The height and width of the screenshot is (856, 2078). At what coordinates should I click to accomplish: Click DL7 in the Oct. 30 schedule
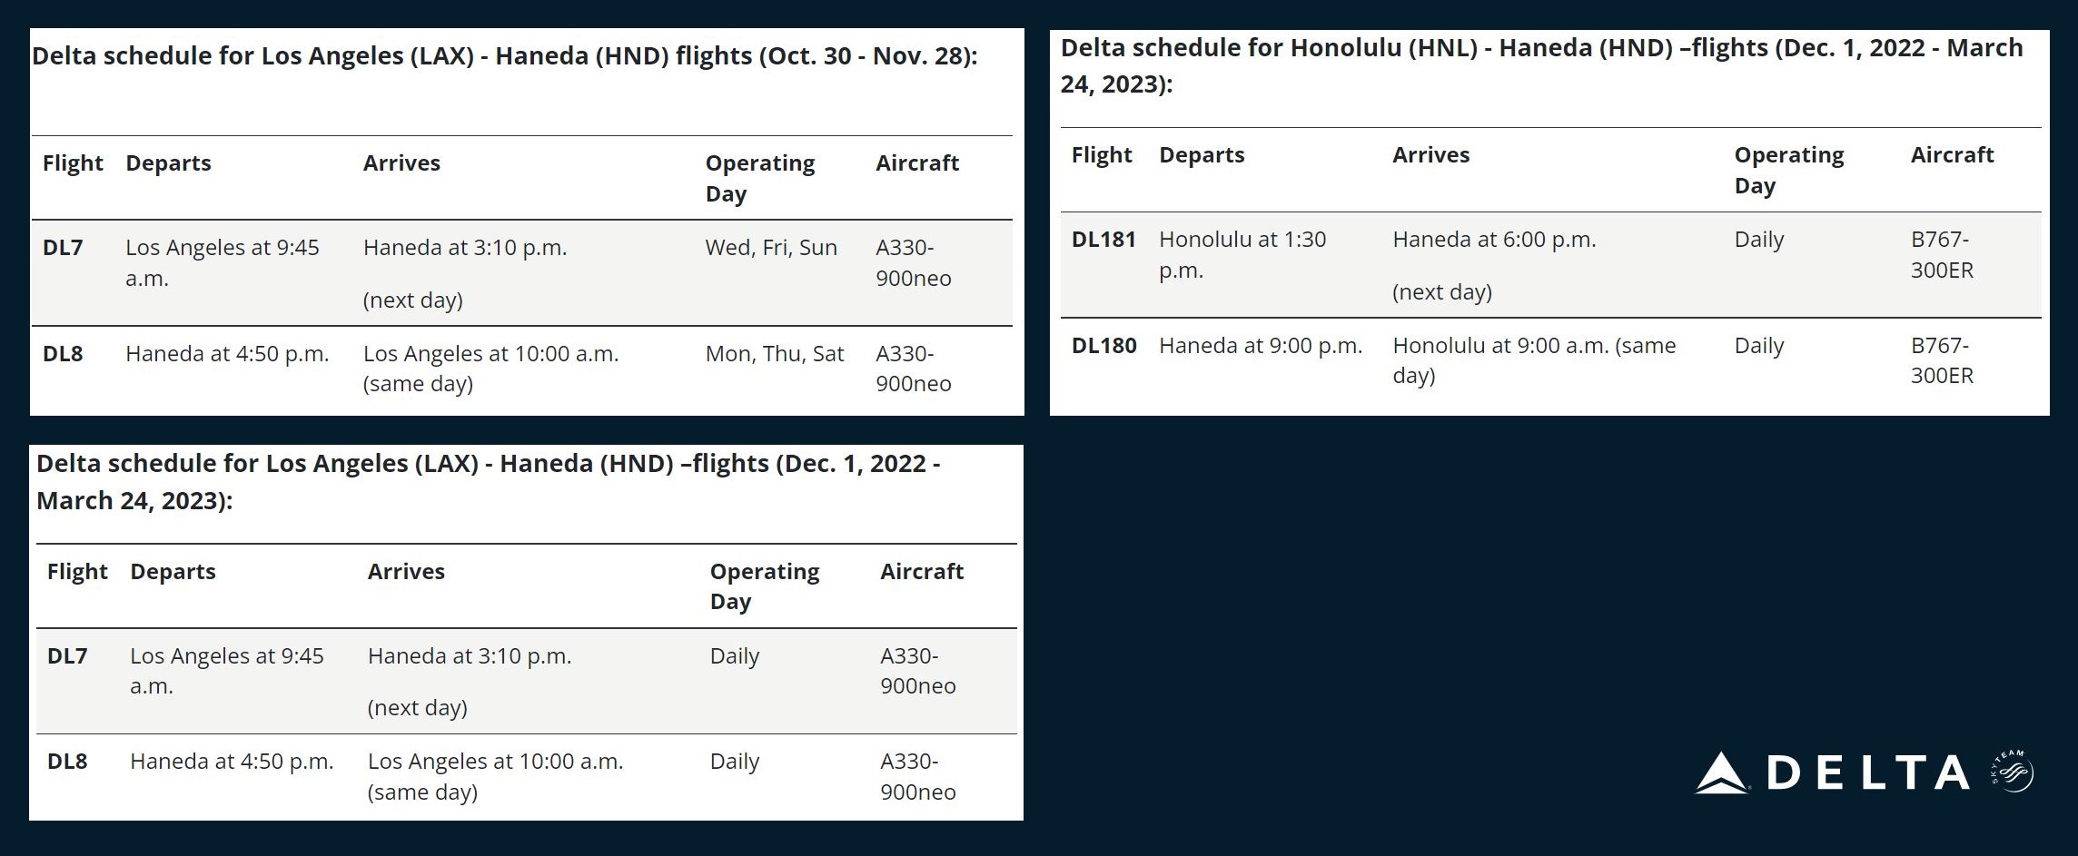63,248
